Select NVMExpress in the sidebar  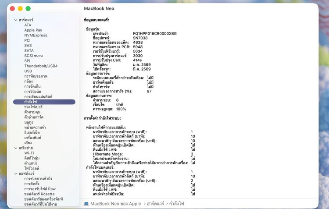click(36, 35)
